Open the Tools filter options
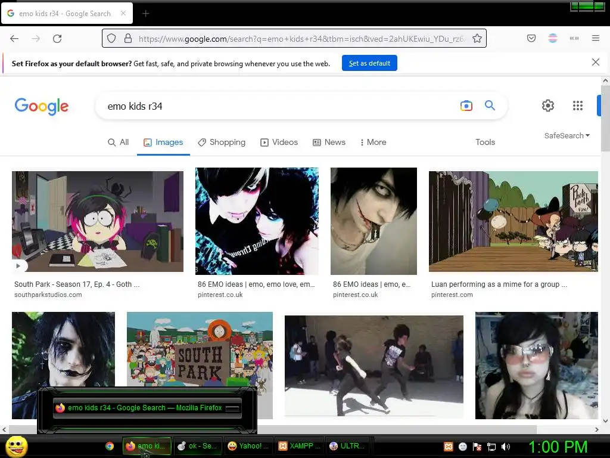This screenshot has height=458, width=610. (x=485, y=142)
